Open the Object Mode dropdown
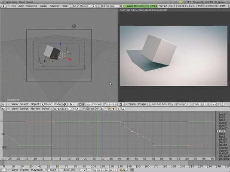The width and height of the screenshot is (230, 172). click(x=51, y=104)
